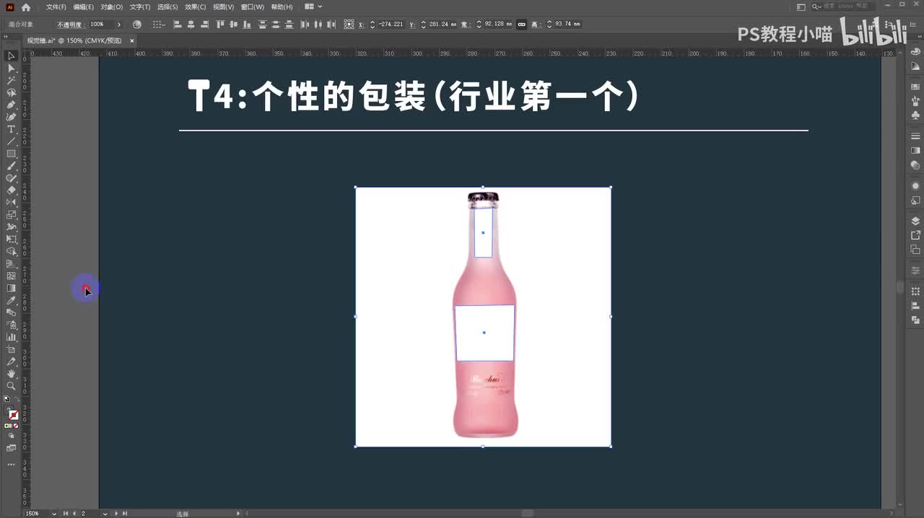Go to the next artboard arrow
The height and width of the screenshot is (518, 924).
pos(115,514)
